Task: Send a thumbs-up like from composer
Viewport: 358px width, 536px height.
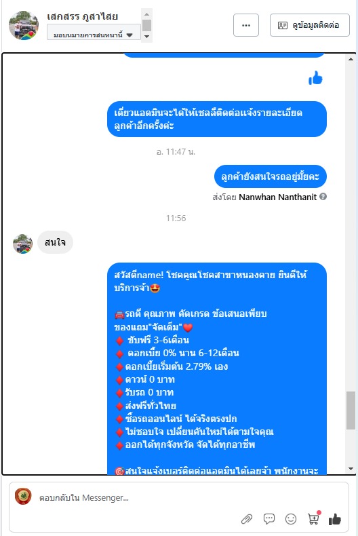Action: (x=335, y=519)
